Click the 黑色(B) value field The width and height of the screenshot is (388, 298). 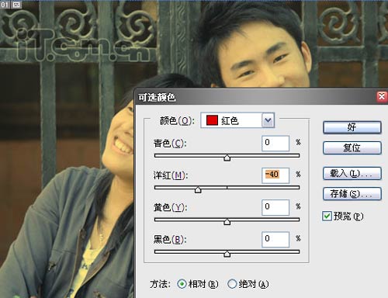pos(275,240)
